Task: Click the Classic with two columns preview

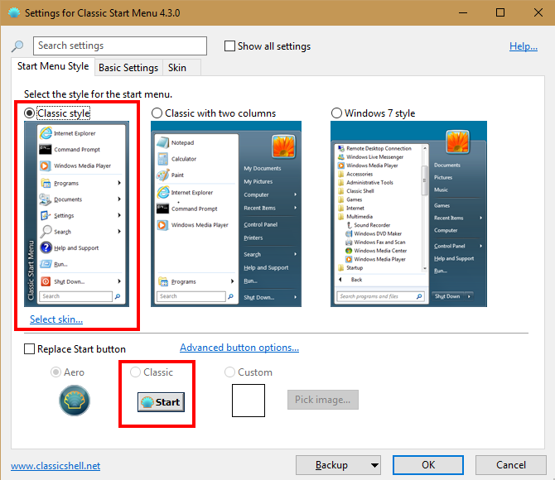Action: [x=226, y=215]
